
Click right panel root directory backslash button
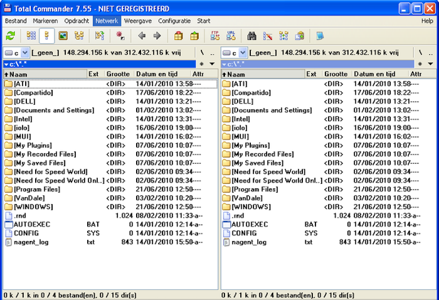420,53
